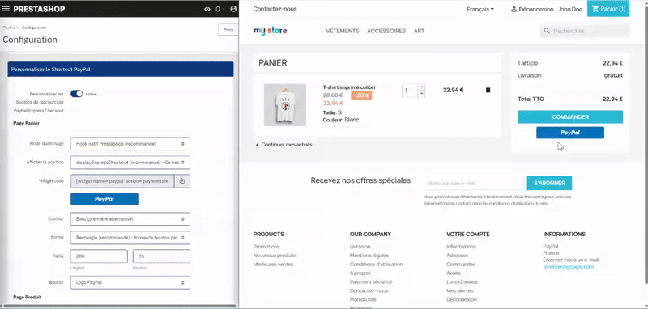Image resolution: width=648 pixels, height=309 pixels.
Task: Open the Mode d'affichage dropdown
Action: [x=130, y=144]
